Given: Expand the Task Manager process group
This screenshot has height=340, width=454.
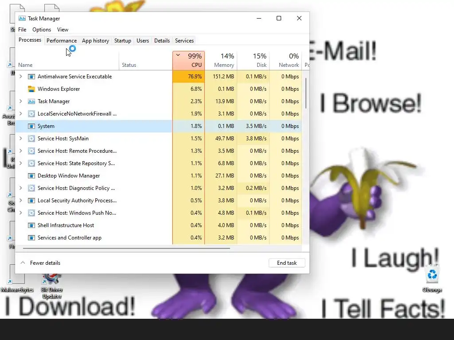Looking at the screenshot, I should coord(20,101).
